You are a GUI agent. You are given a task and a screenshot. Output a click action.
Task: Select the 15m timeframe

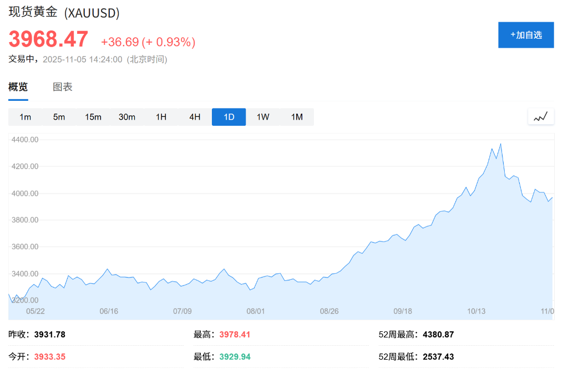[x=93, y=117]
